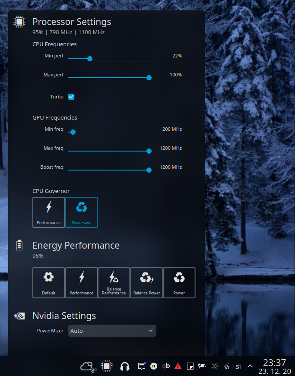Image resolution: width=295 pixels, height=376 pixels.
Task: Choose Default energy performance
Action: (49, 282)
